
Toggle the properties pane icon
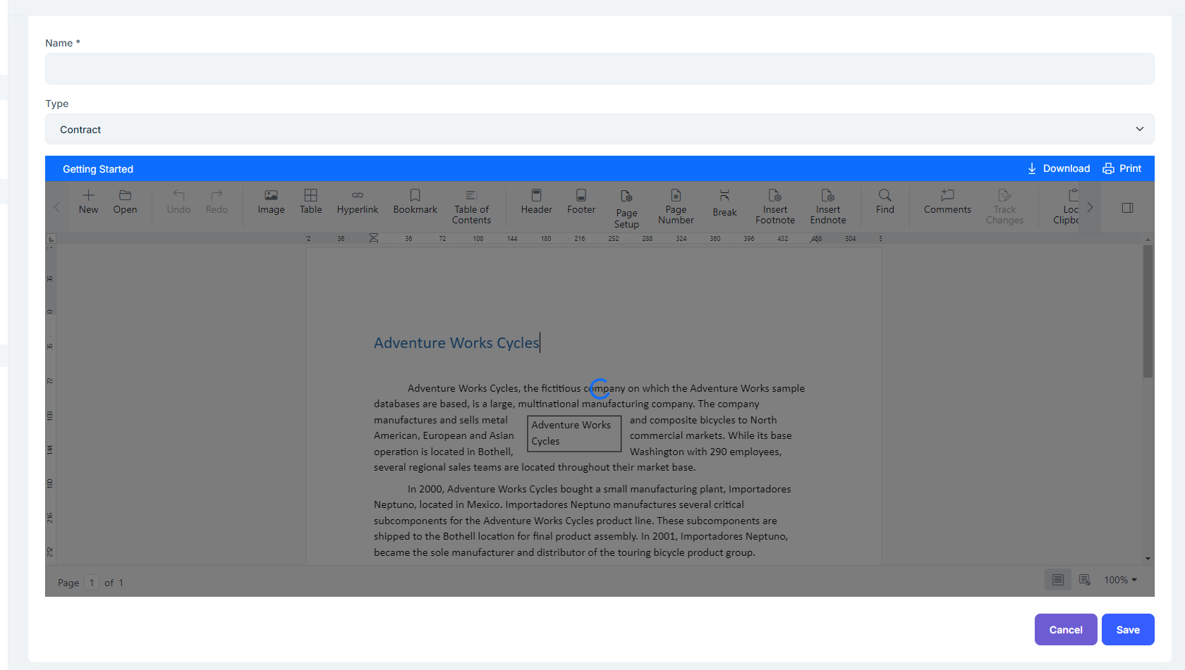[x=1127, y=208]
